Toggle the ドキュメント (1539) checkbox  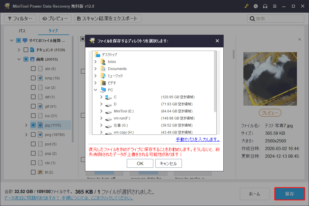[26, 50]
